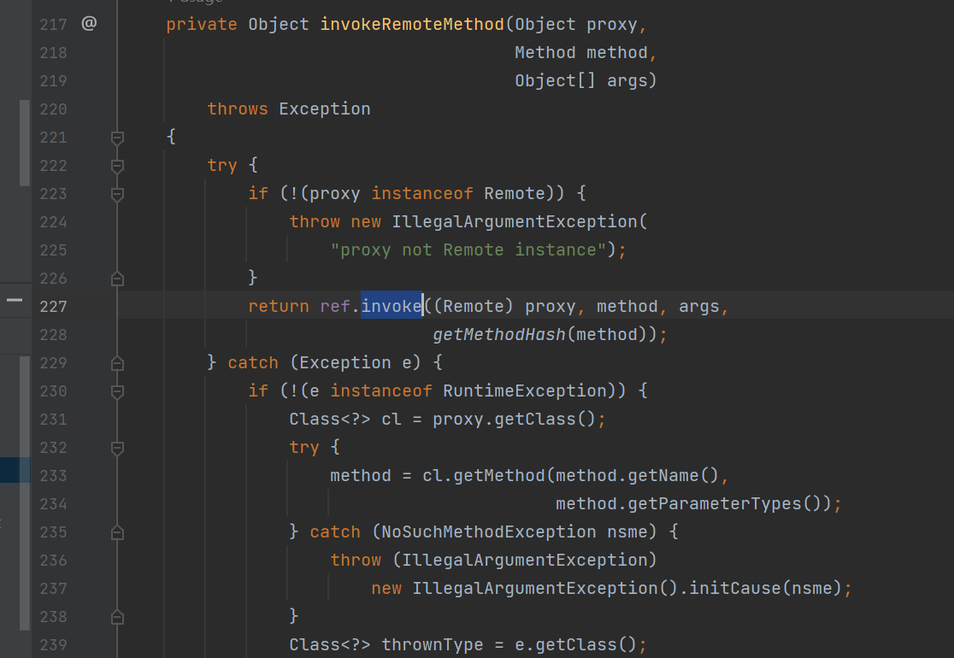954x658 pixels.
Task: Click proxy.getClass() call on line 231
Action: pos(514,419)
